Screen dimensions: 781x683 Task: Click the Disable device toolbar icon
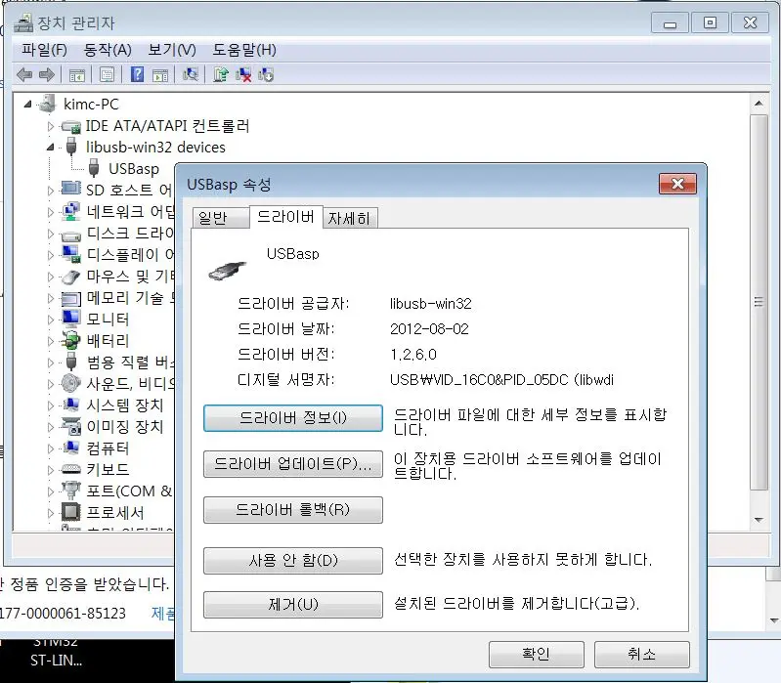(266, 75)
